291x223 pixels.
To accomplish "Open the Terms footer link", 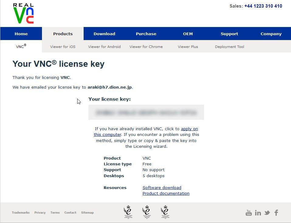I will coord(55,212).
